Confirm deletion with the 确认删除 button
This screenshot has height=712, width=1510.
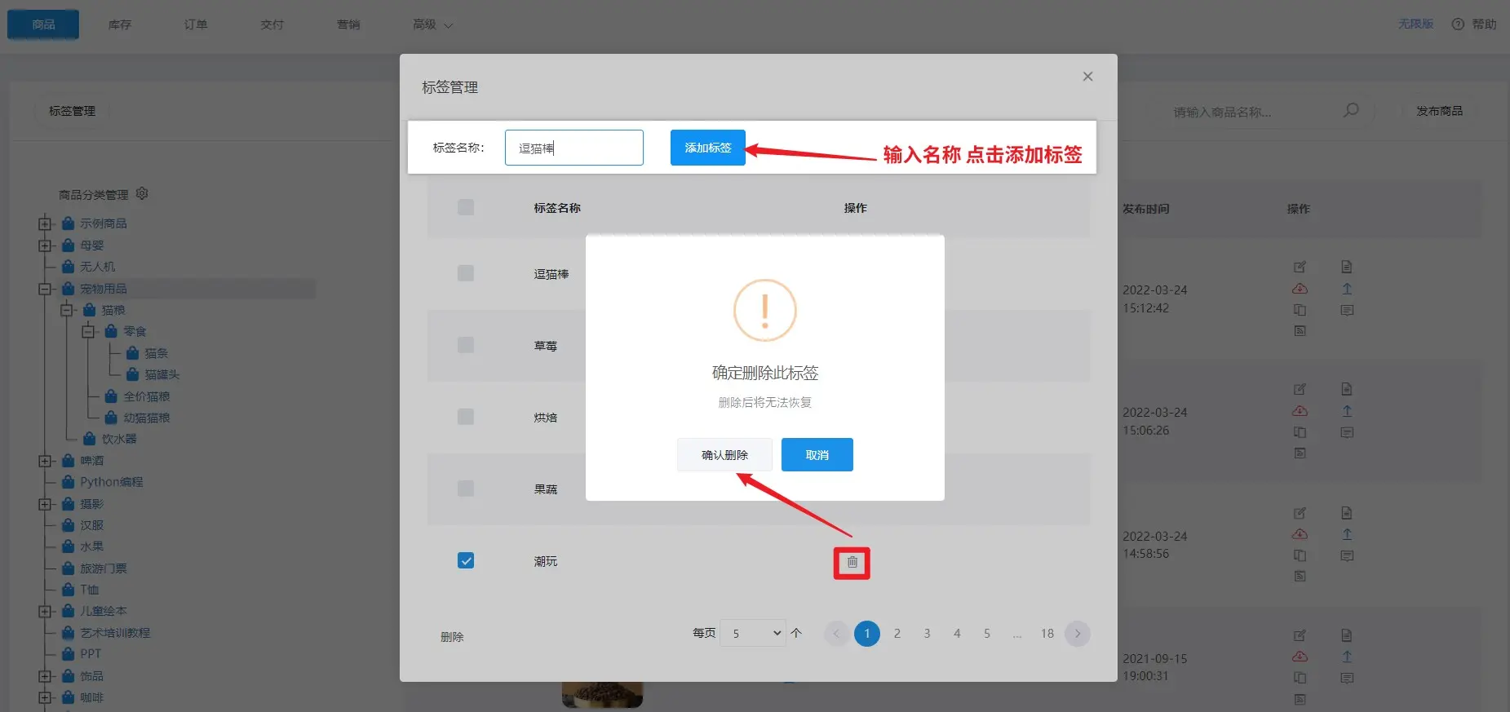724,455
